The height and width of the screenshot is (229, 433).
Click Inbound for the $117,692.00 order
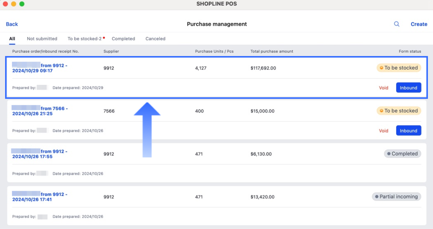coord(408,88)
